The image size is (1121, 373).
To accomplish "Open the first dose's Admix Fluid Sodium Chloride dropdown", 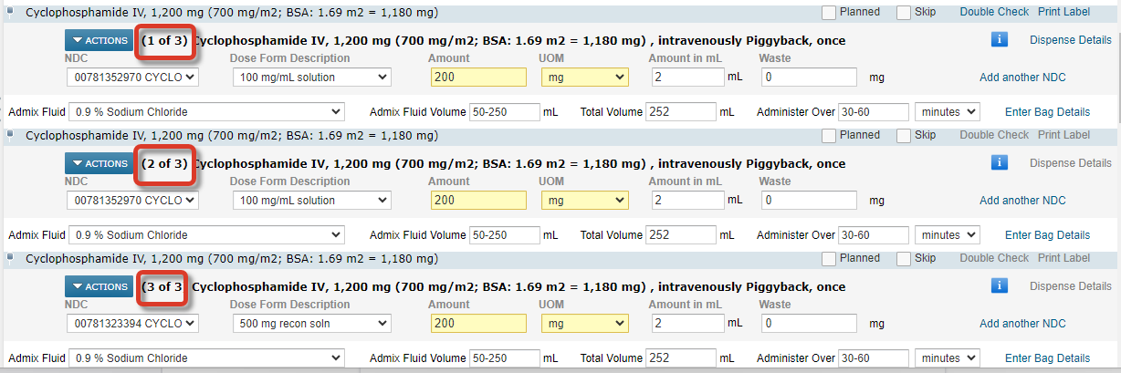I will [x=206, y=112].
